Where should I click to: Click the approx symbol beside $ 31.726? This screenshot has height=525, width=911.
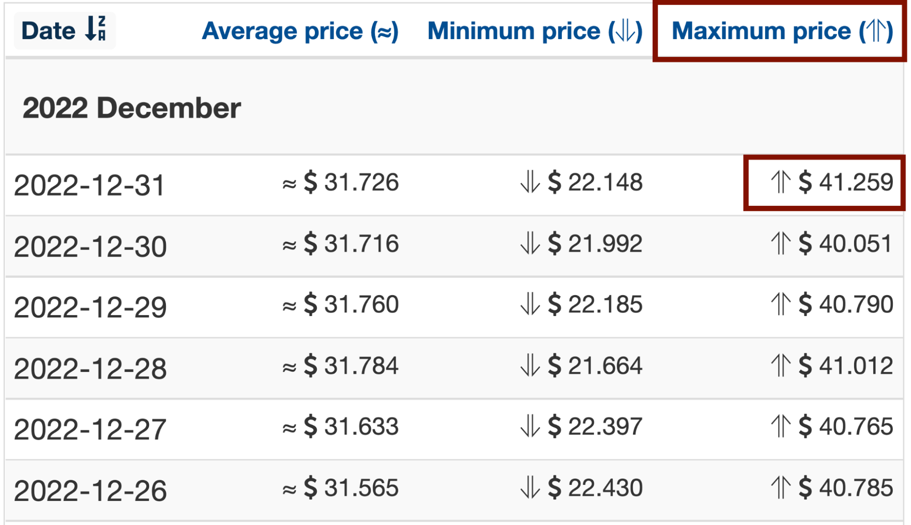tap(289, 184)
